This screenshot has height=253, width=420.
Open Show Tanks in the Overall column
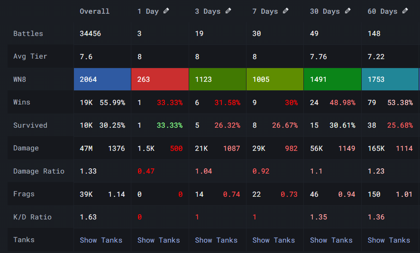(x=101, y=240)
